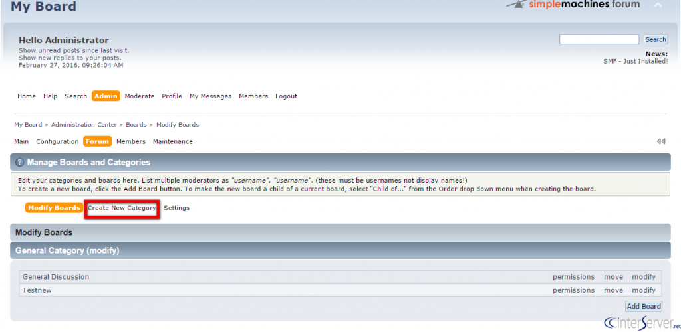The image size is (681, 332).
Task: Click the Simple Machines forum logo
Action: coord(573,5)
